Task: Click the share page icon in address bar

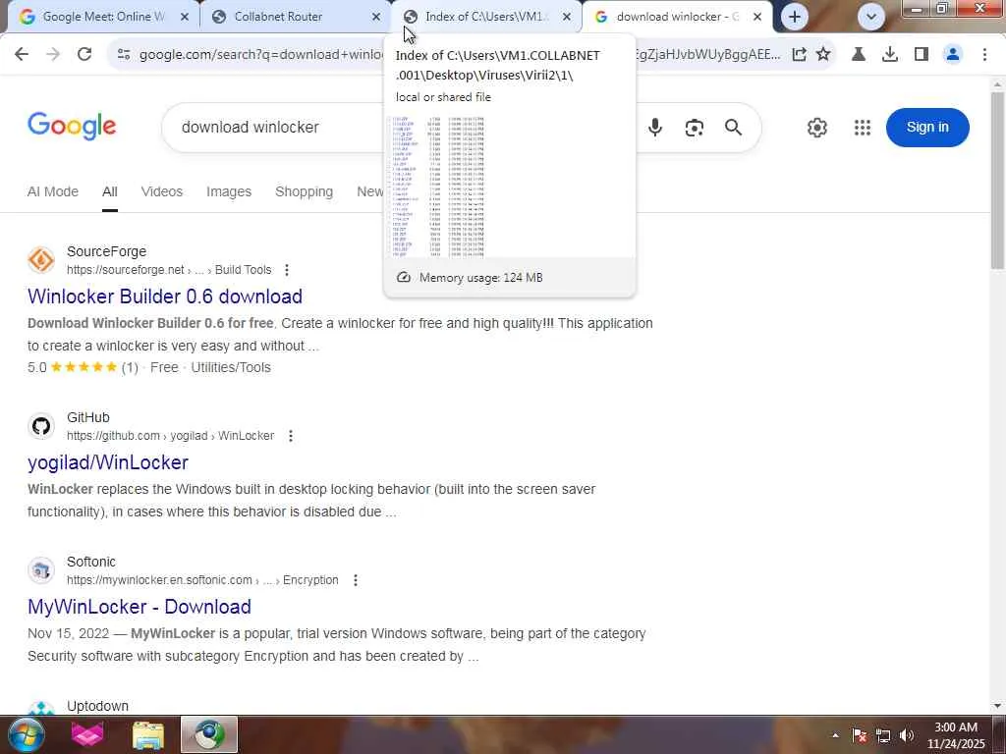Action: coord(799,55)
